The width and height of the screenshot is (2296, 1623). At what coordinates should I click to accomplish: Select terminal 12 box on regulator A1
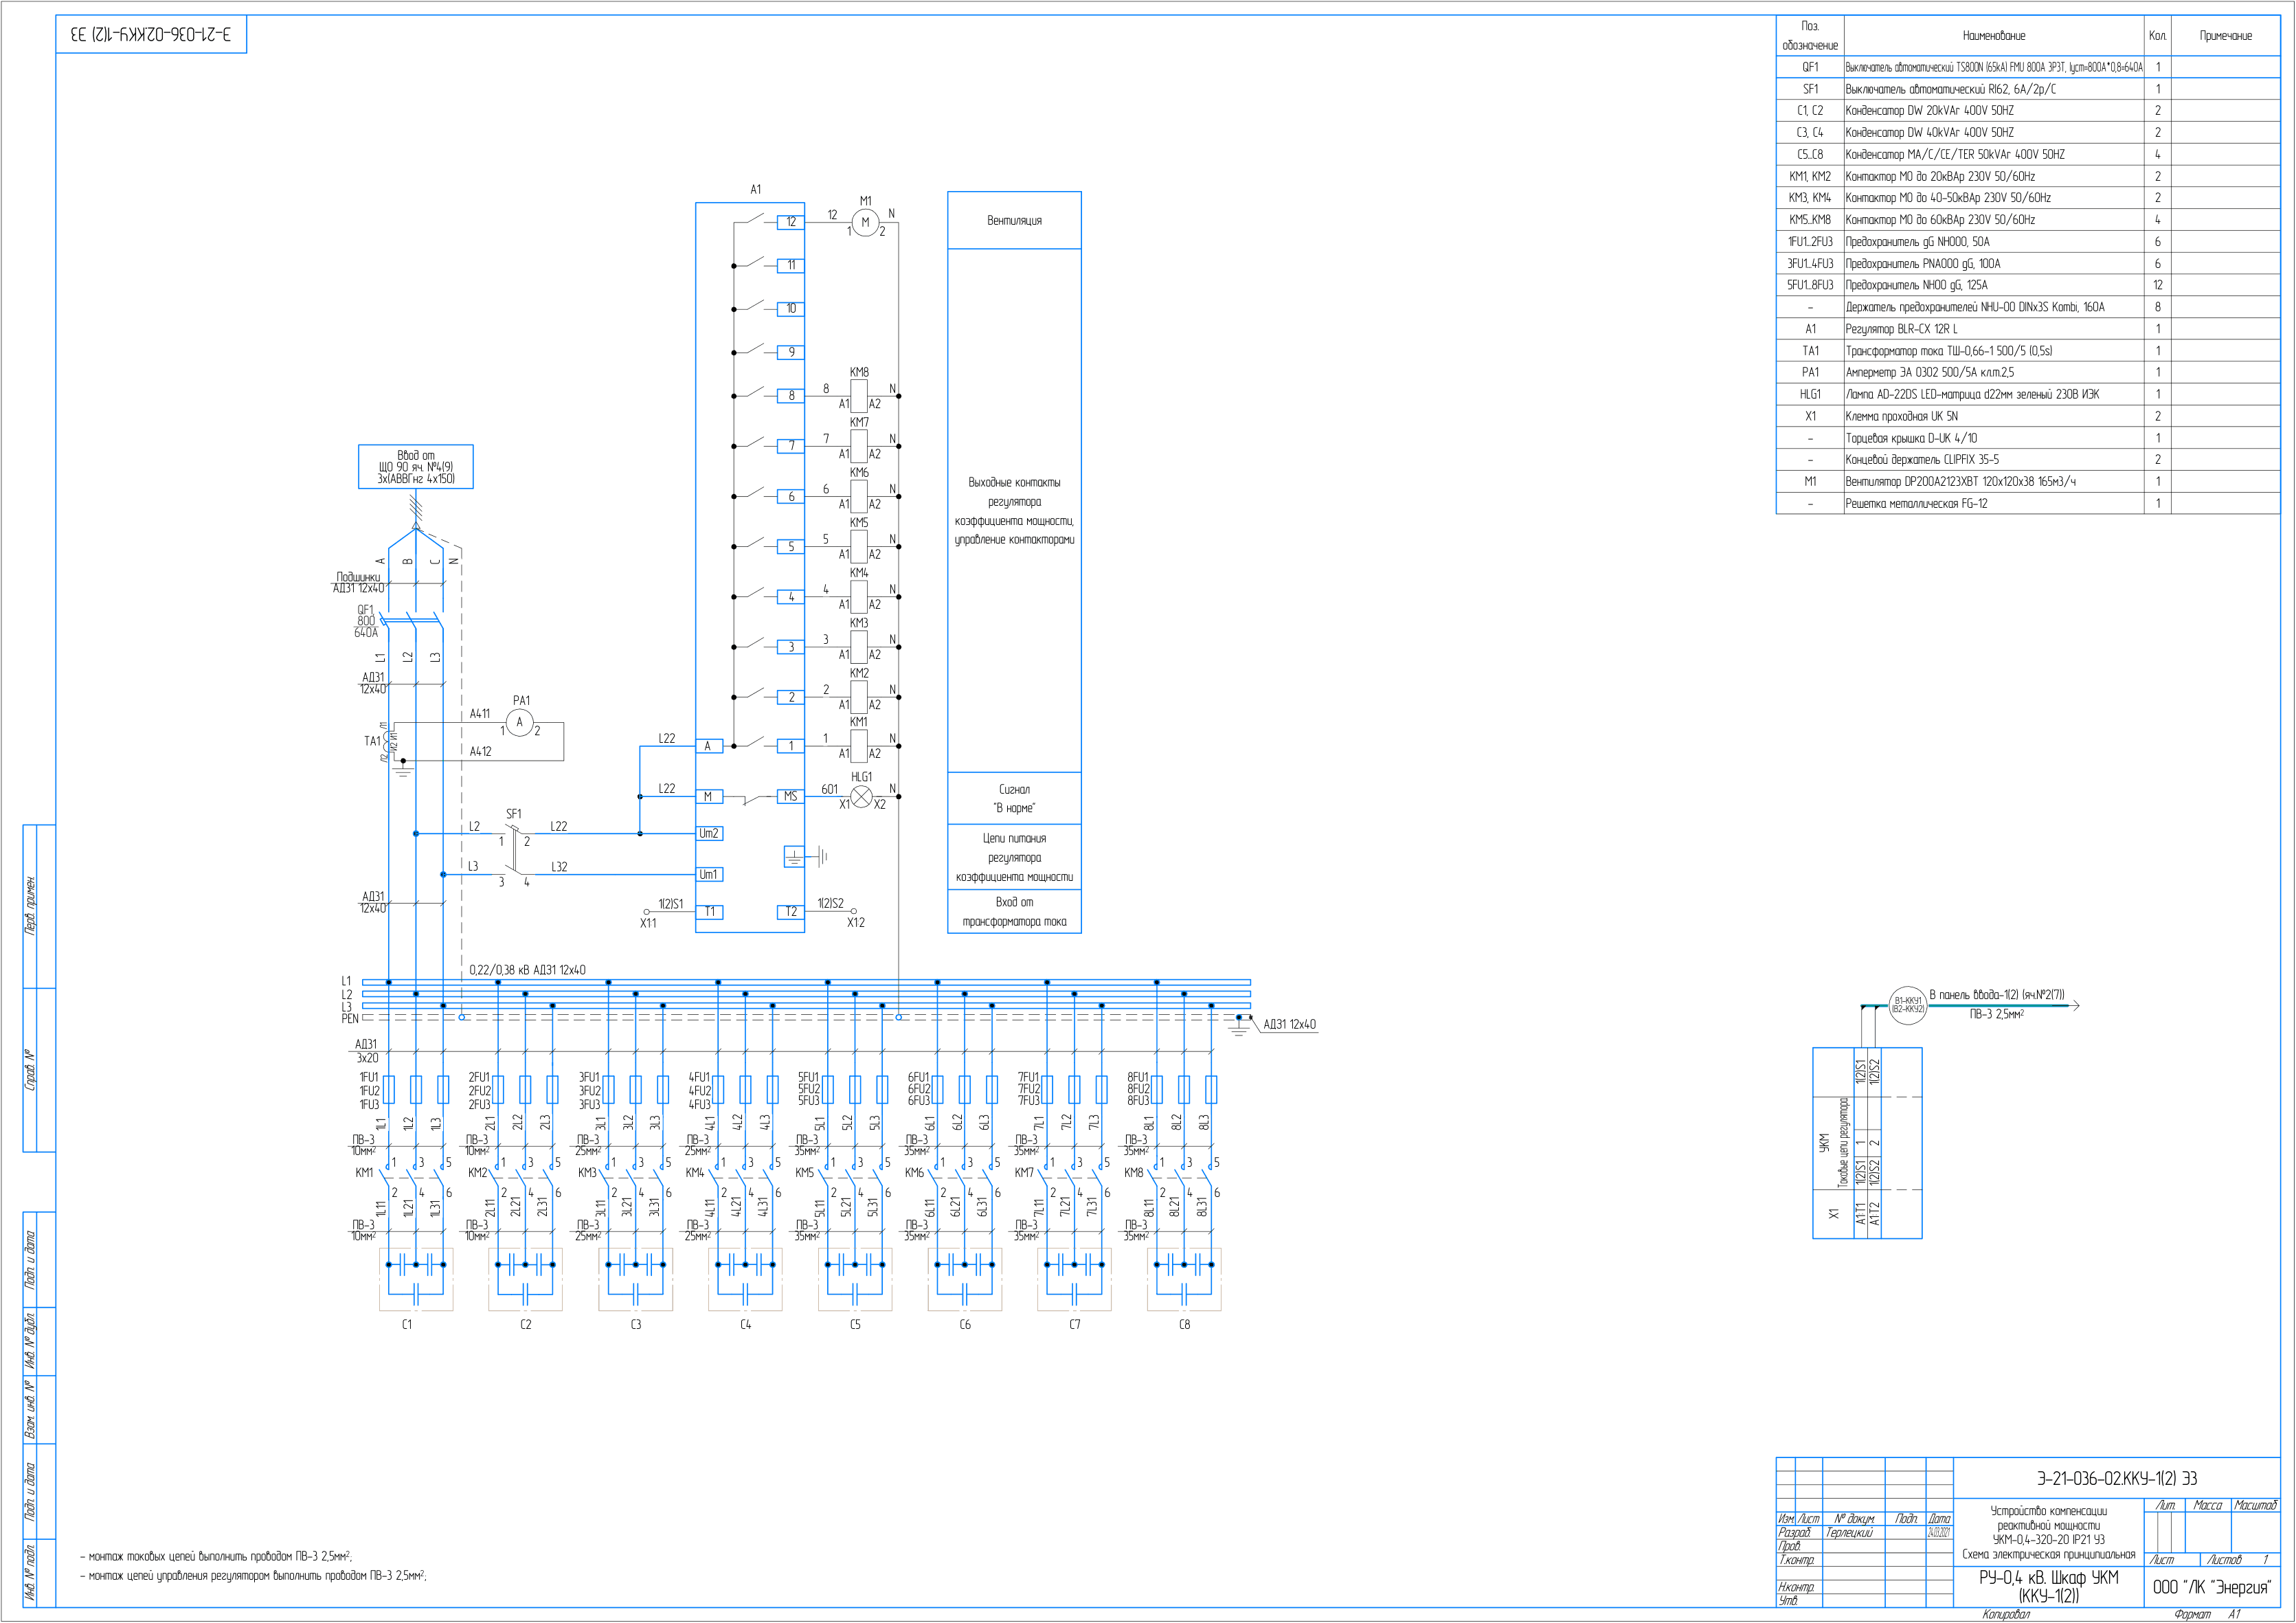point(791,222)
